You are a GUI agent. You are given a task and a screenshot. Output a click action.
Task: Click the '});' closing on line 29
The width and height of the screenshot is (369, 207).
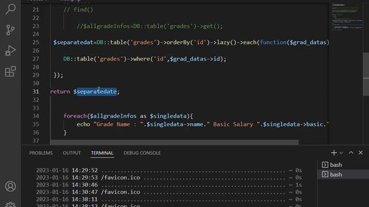pyautogui.click(x=58, y=75)
